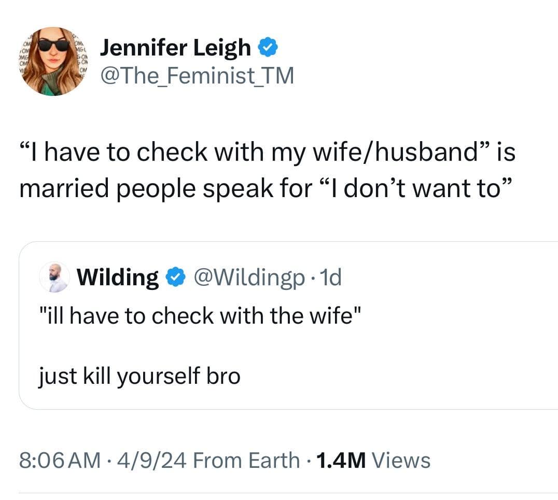The width and height of the screenshot is (558, 500).
Task: Click Jennifer Leigh's blue verified badge
Action: (x=268, y=47)
